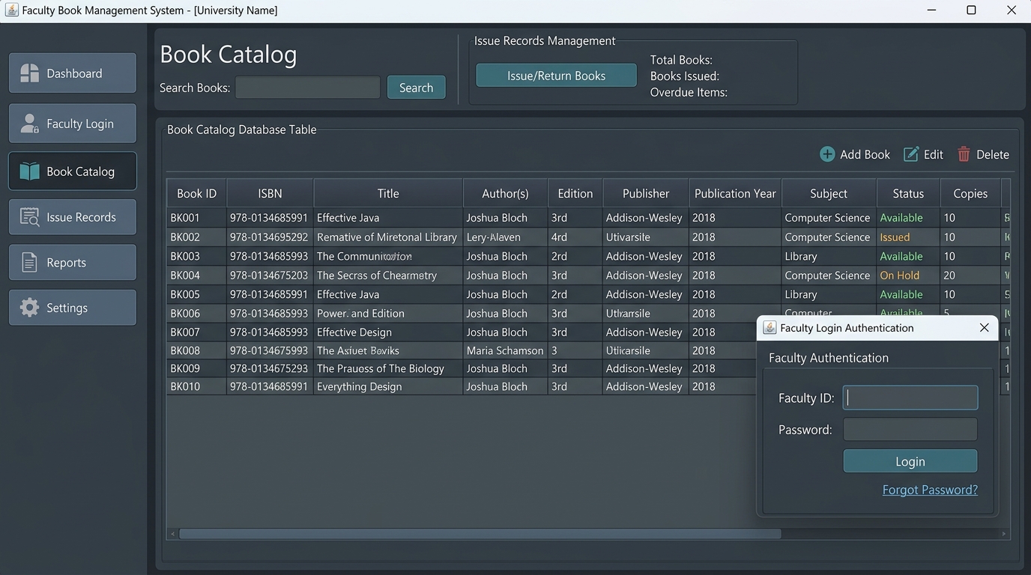Image resolution: width=1031 pixels, height=575 pixels.
Task: Click the orange 'Issued' status cell
Action: [908, 237]
